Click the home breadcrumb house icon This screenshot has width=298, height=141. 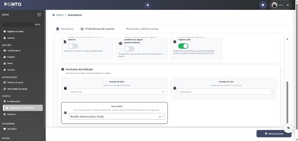(x=54, y=15)
